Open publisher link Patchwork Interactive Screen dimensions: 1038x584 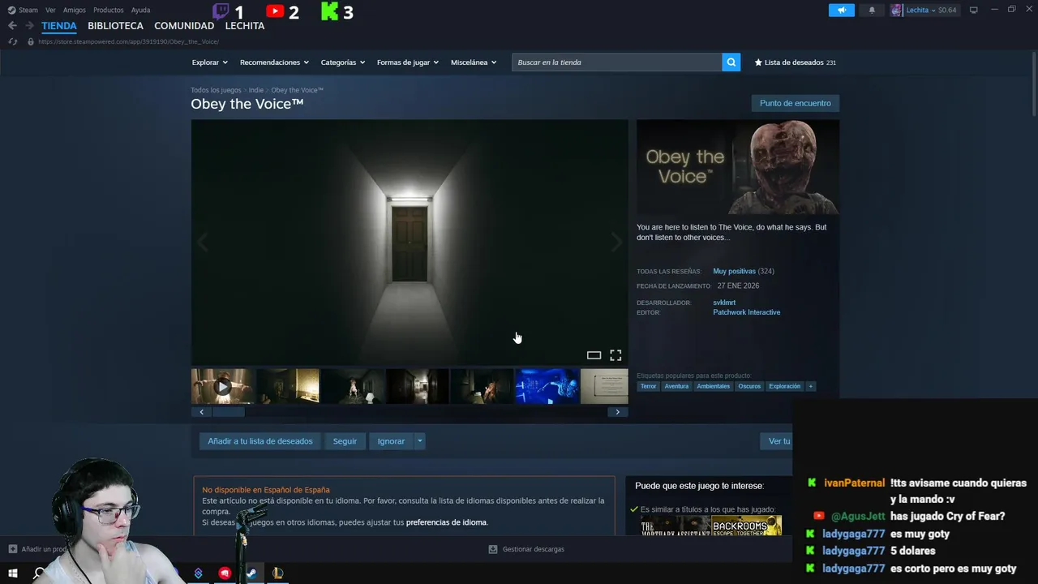click(x=746, y=312)
